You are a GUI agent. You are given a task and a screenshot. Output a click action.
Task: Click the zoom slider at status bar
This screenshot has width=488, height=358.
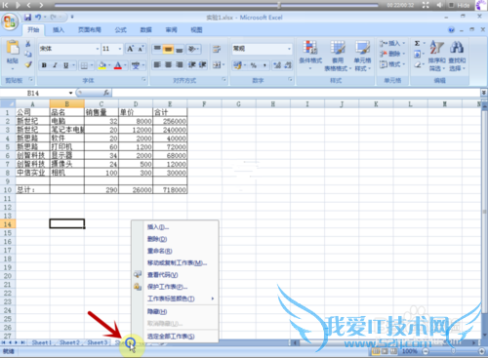pos(453,351)
